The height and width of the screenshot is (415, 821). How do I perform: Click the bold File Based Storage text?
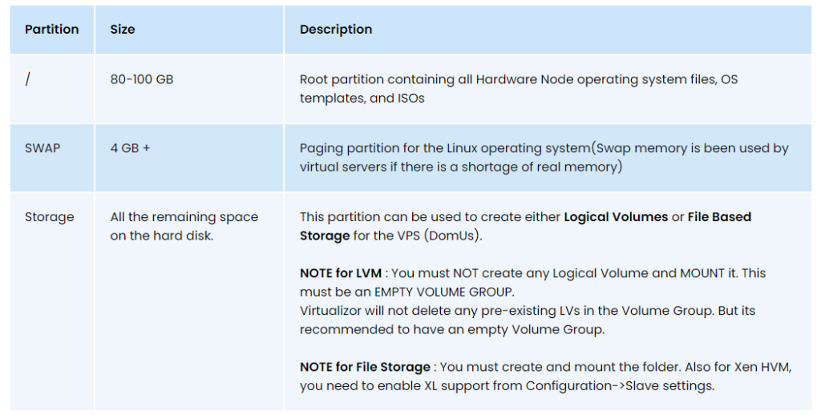[x=525, y=227]
